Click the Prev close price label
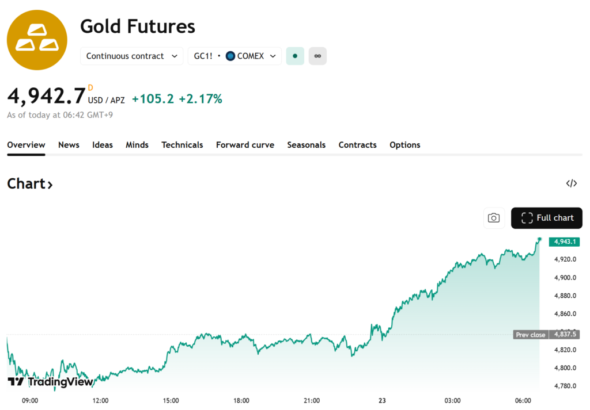590x410 pixels. pyautogui.click(x=530, y=335)
